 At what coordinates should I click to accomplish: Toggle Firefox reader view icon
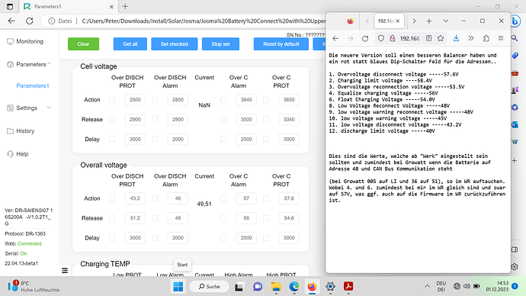tap(428, 39)
